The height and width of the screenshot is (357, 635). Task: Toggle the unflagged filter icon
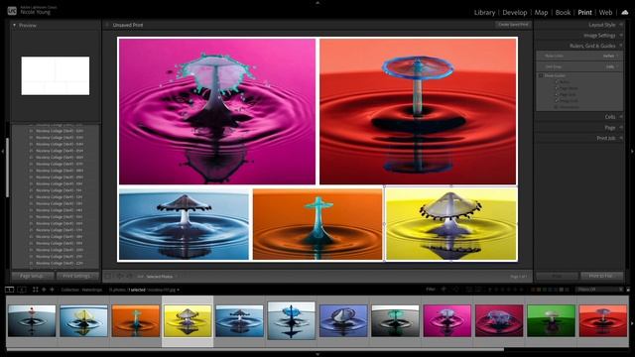(456, 290)
